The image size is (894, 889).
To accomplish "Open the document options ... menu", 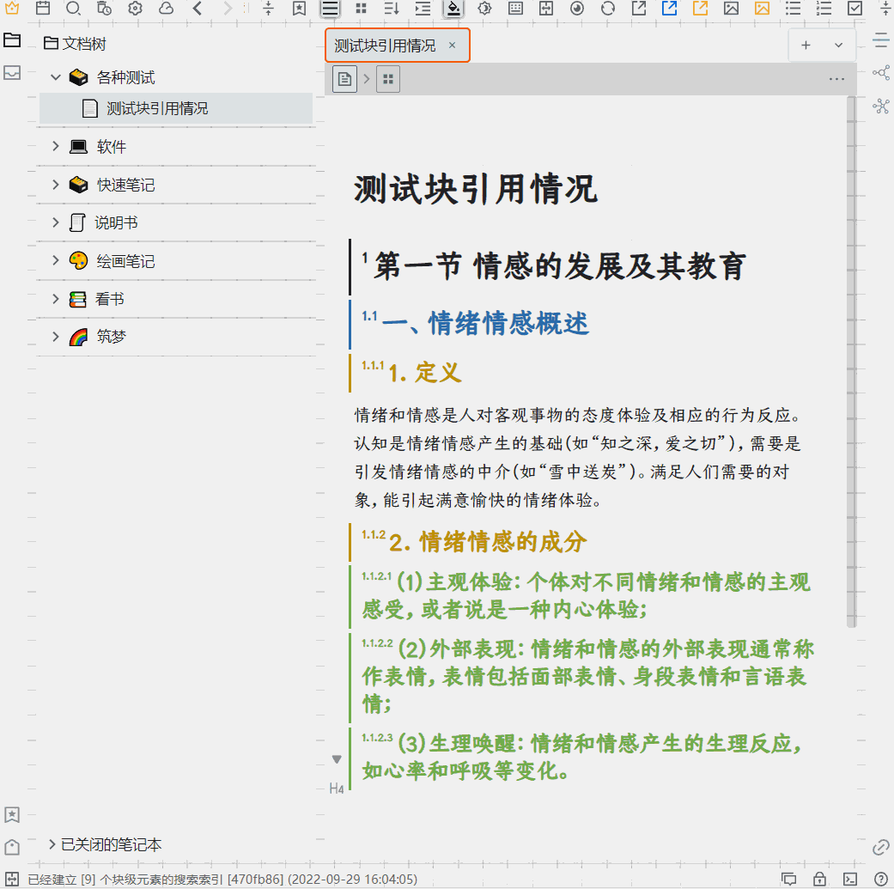I will 837,78.
